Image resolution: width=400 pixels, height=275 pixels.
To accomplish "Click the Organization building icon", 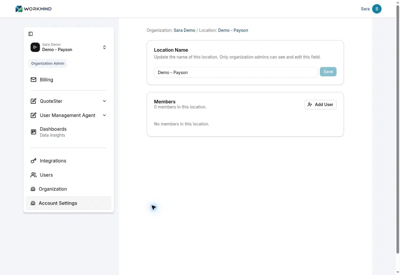I will tap(33, 189).
